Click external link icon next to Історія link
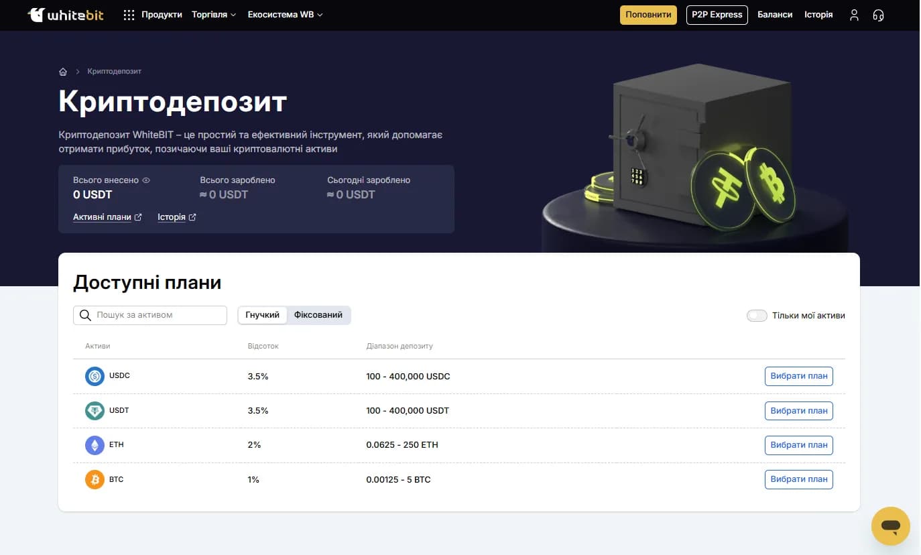 (x=192, y=217)
